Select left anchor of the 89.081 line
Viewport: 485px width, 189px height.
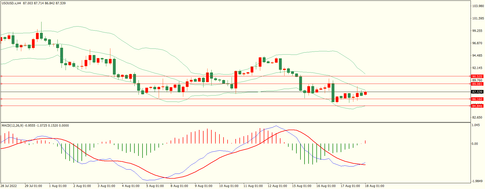click(2, 84)
